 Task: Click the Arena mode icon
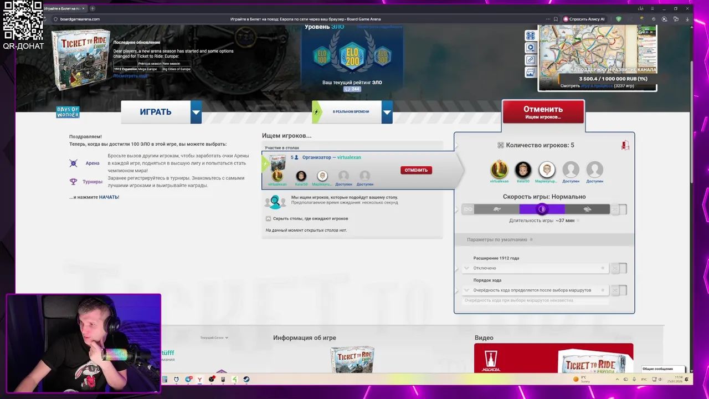pos(73,163)
